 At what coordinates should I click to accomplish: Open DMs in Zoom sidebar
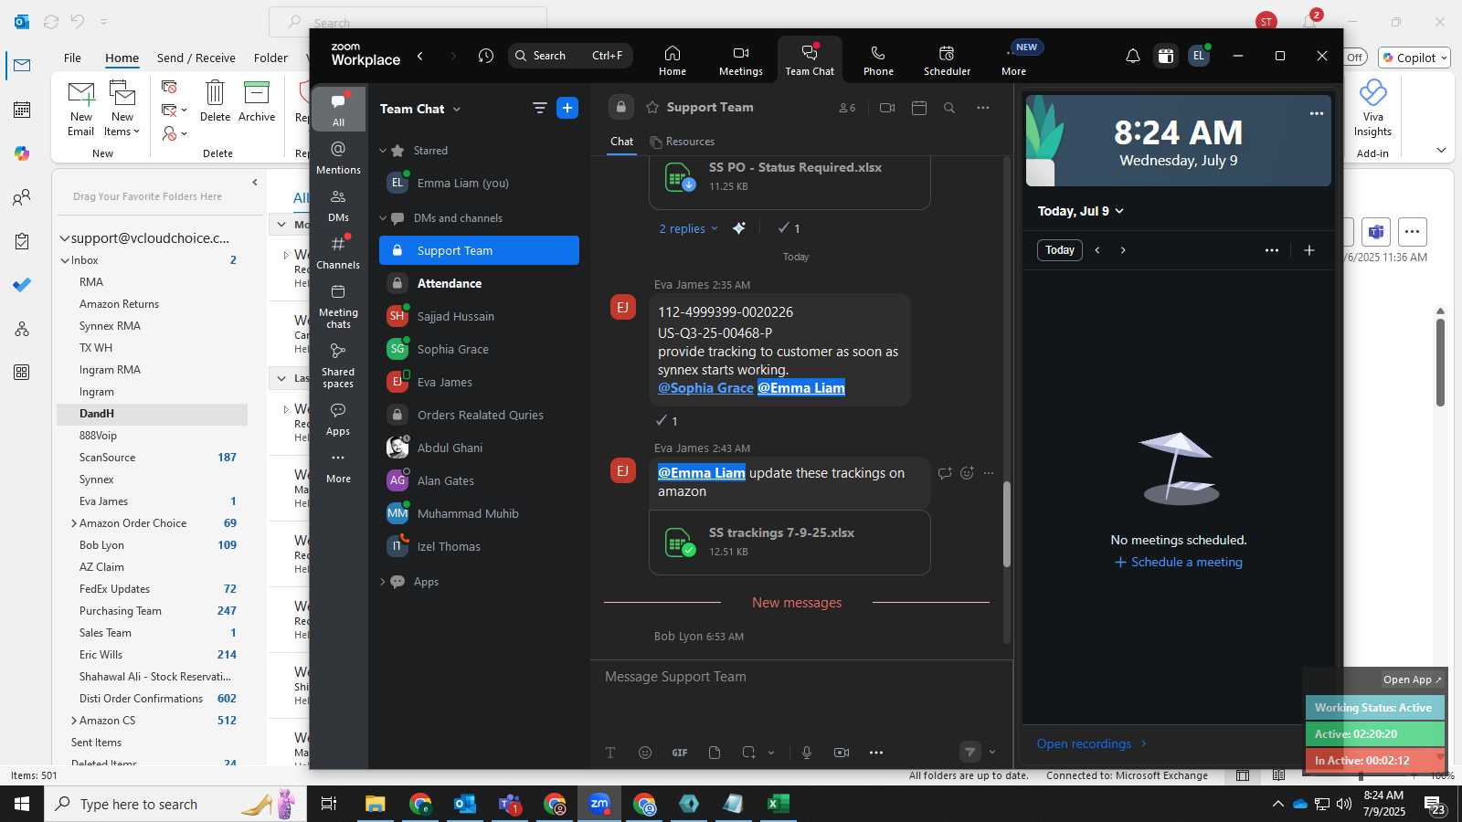pyautogui.click(x=338, y=205)
